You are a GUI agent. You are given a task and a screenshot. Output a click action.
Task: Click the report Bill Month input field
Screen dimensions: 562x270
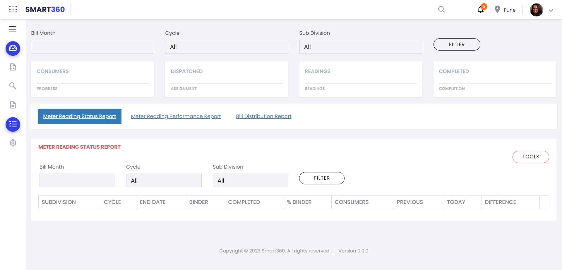click(x=77, y=181)
